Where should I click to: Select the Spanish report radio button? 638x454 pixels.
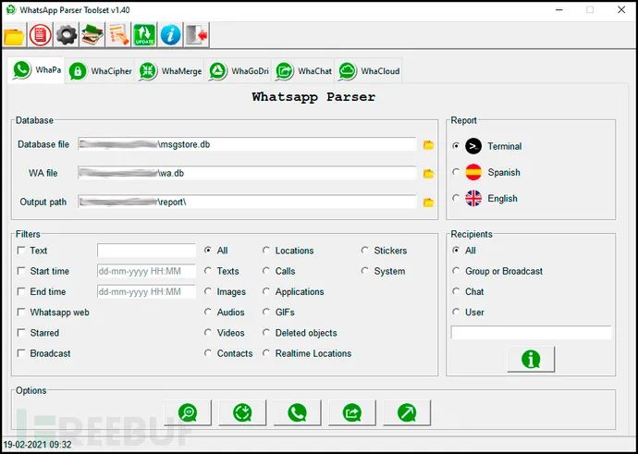tap(456, 172)
